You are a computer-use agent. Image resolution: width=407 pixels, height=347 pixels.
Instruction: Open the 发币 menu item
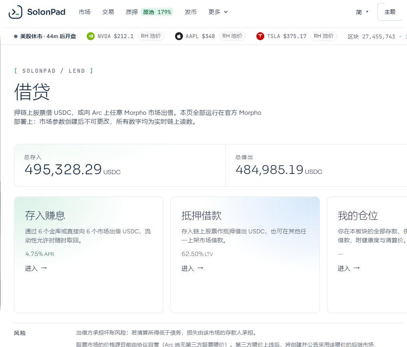(191, 12)
